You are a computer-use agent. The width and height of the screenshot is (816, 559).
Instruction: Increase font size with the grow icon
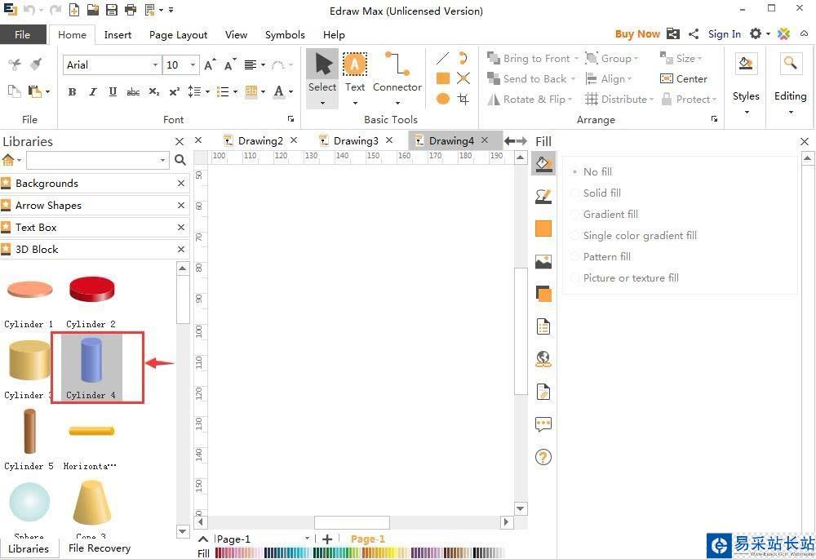210,64
